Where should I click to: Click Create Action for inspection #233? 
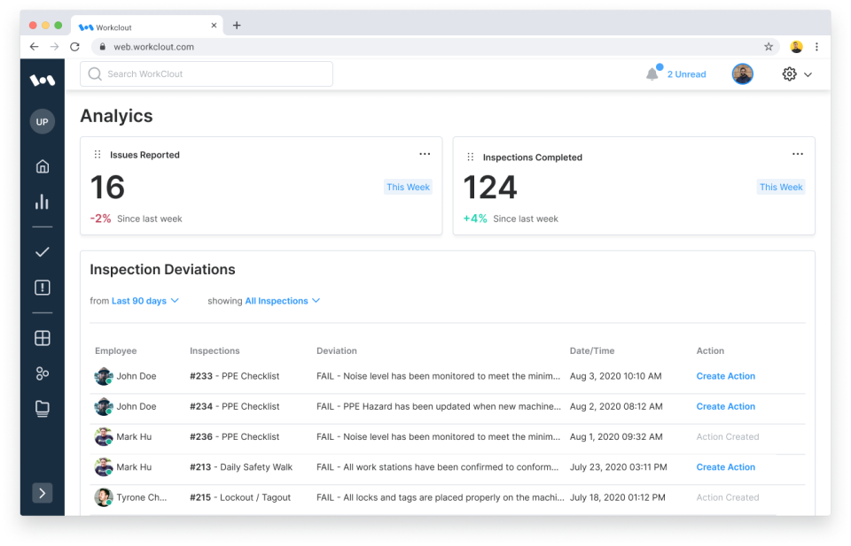click(725, 376)
